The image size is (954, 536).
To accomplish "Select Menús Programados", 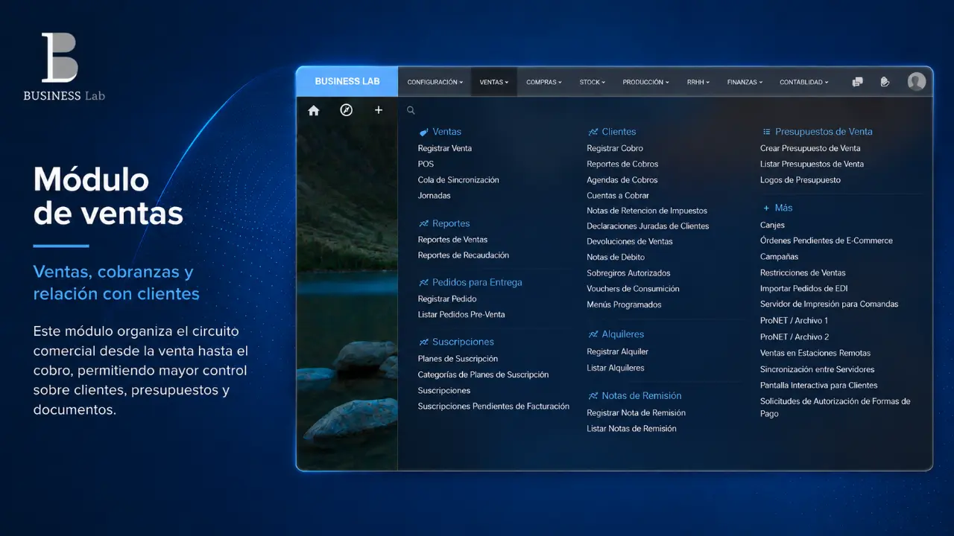I will (x=624, y=304).
